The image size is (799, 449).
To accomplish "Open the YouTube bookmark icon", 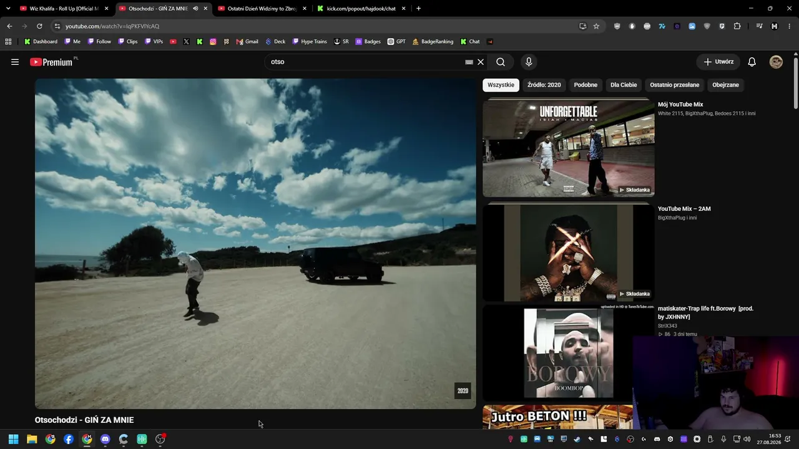I will 173,42.
